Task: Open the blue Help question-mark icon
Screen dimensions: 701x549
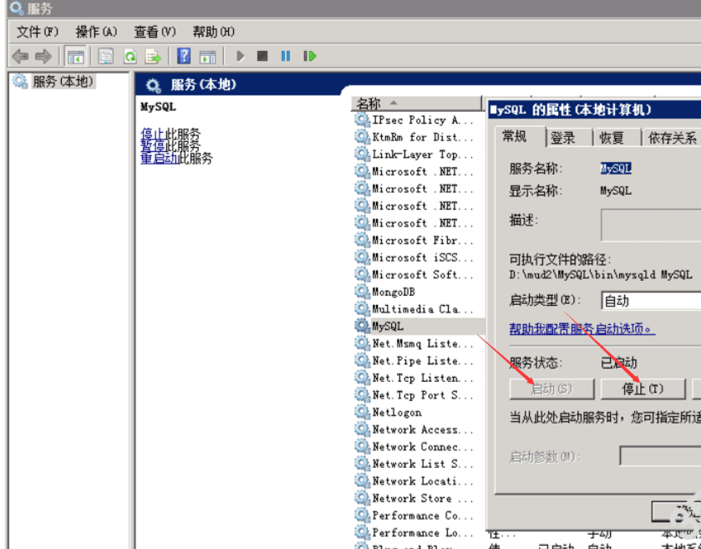Action: (184, 56)
